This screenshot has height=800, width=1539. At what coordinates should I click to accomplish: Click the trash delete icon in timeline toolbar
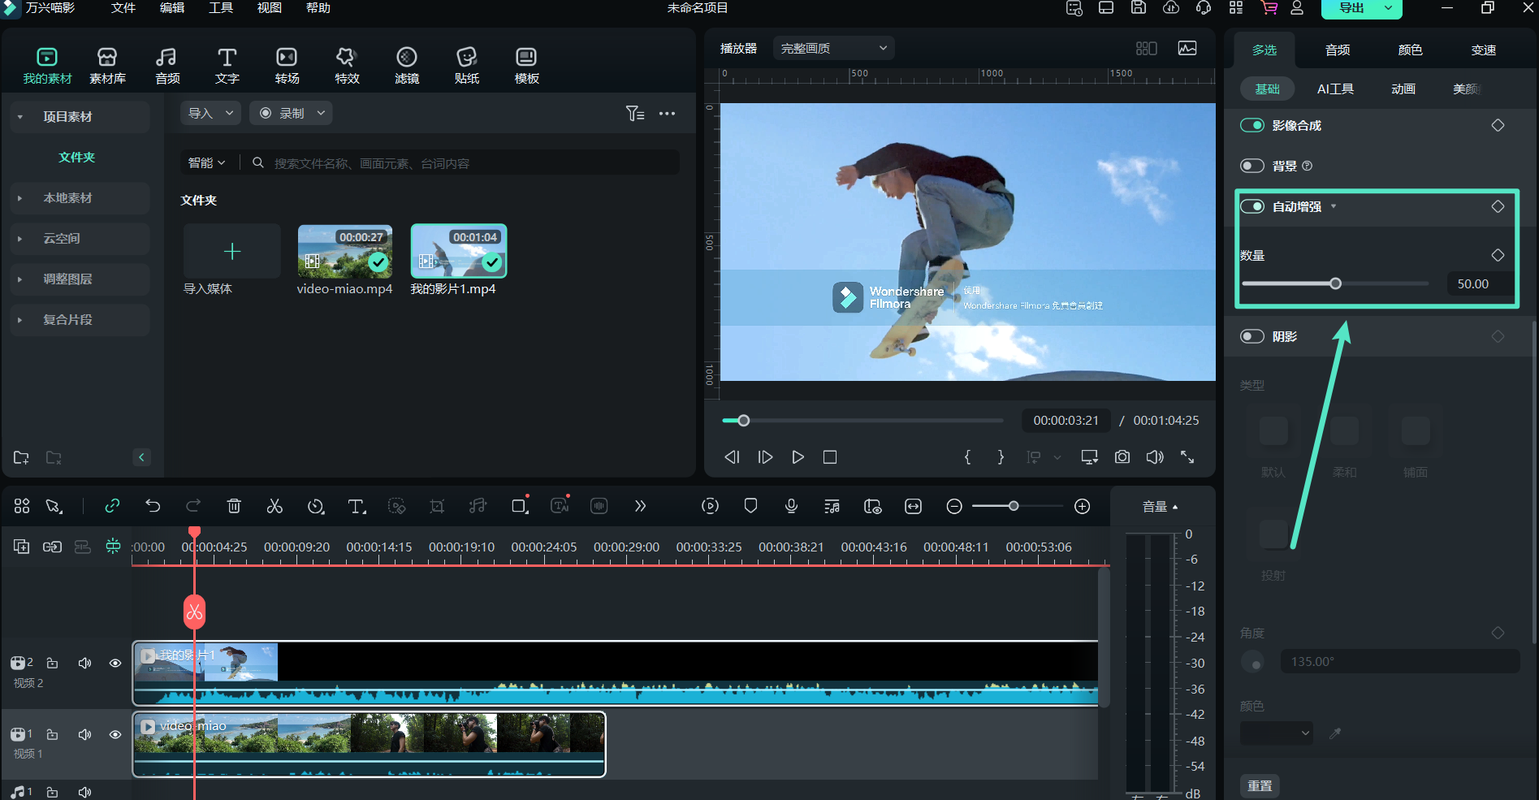[234, 506]
